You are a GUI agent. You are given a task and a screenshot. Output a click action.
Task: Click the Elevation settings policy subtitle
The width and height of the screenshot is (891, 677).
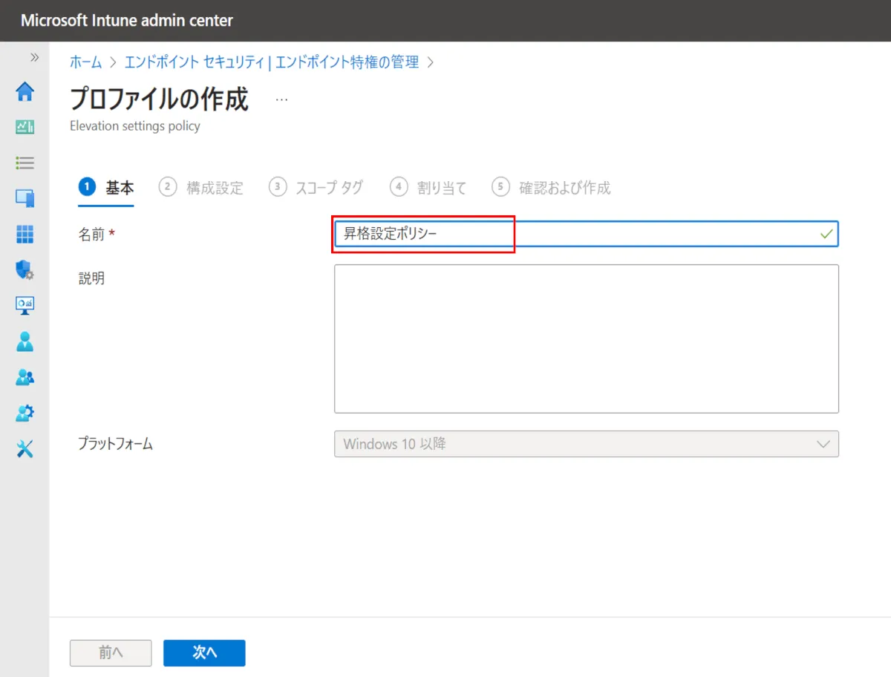coord(135,126)
